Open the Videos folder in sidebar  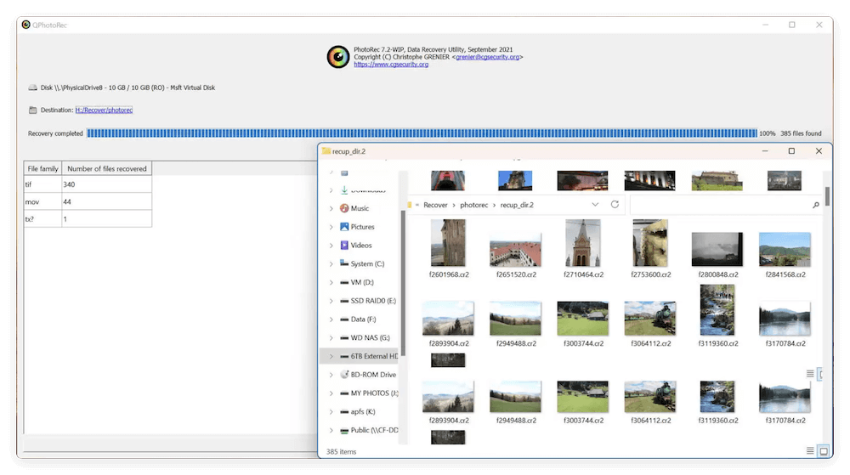355,246
